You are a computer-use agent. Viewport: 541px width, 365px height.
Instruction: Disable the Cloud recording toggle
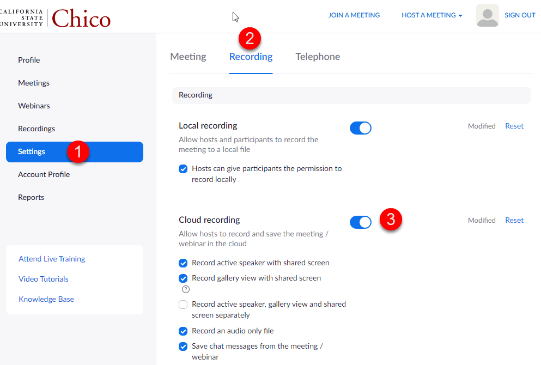(360, 222)
